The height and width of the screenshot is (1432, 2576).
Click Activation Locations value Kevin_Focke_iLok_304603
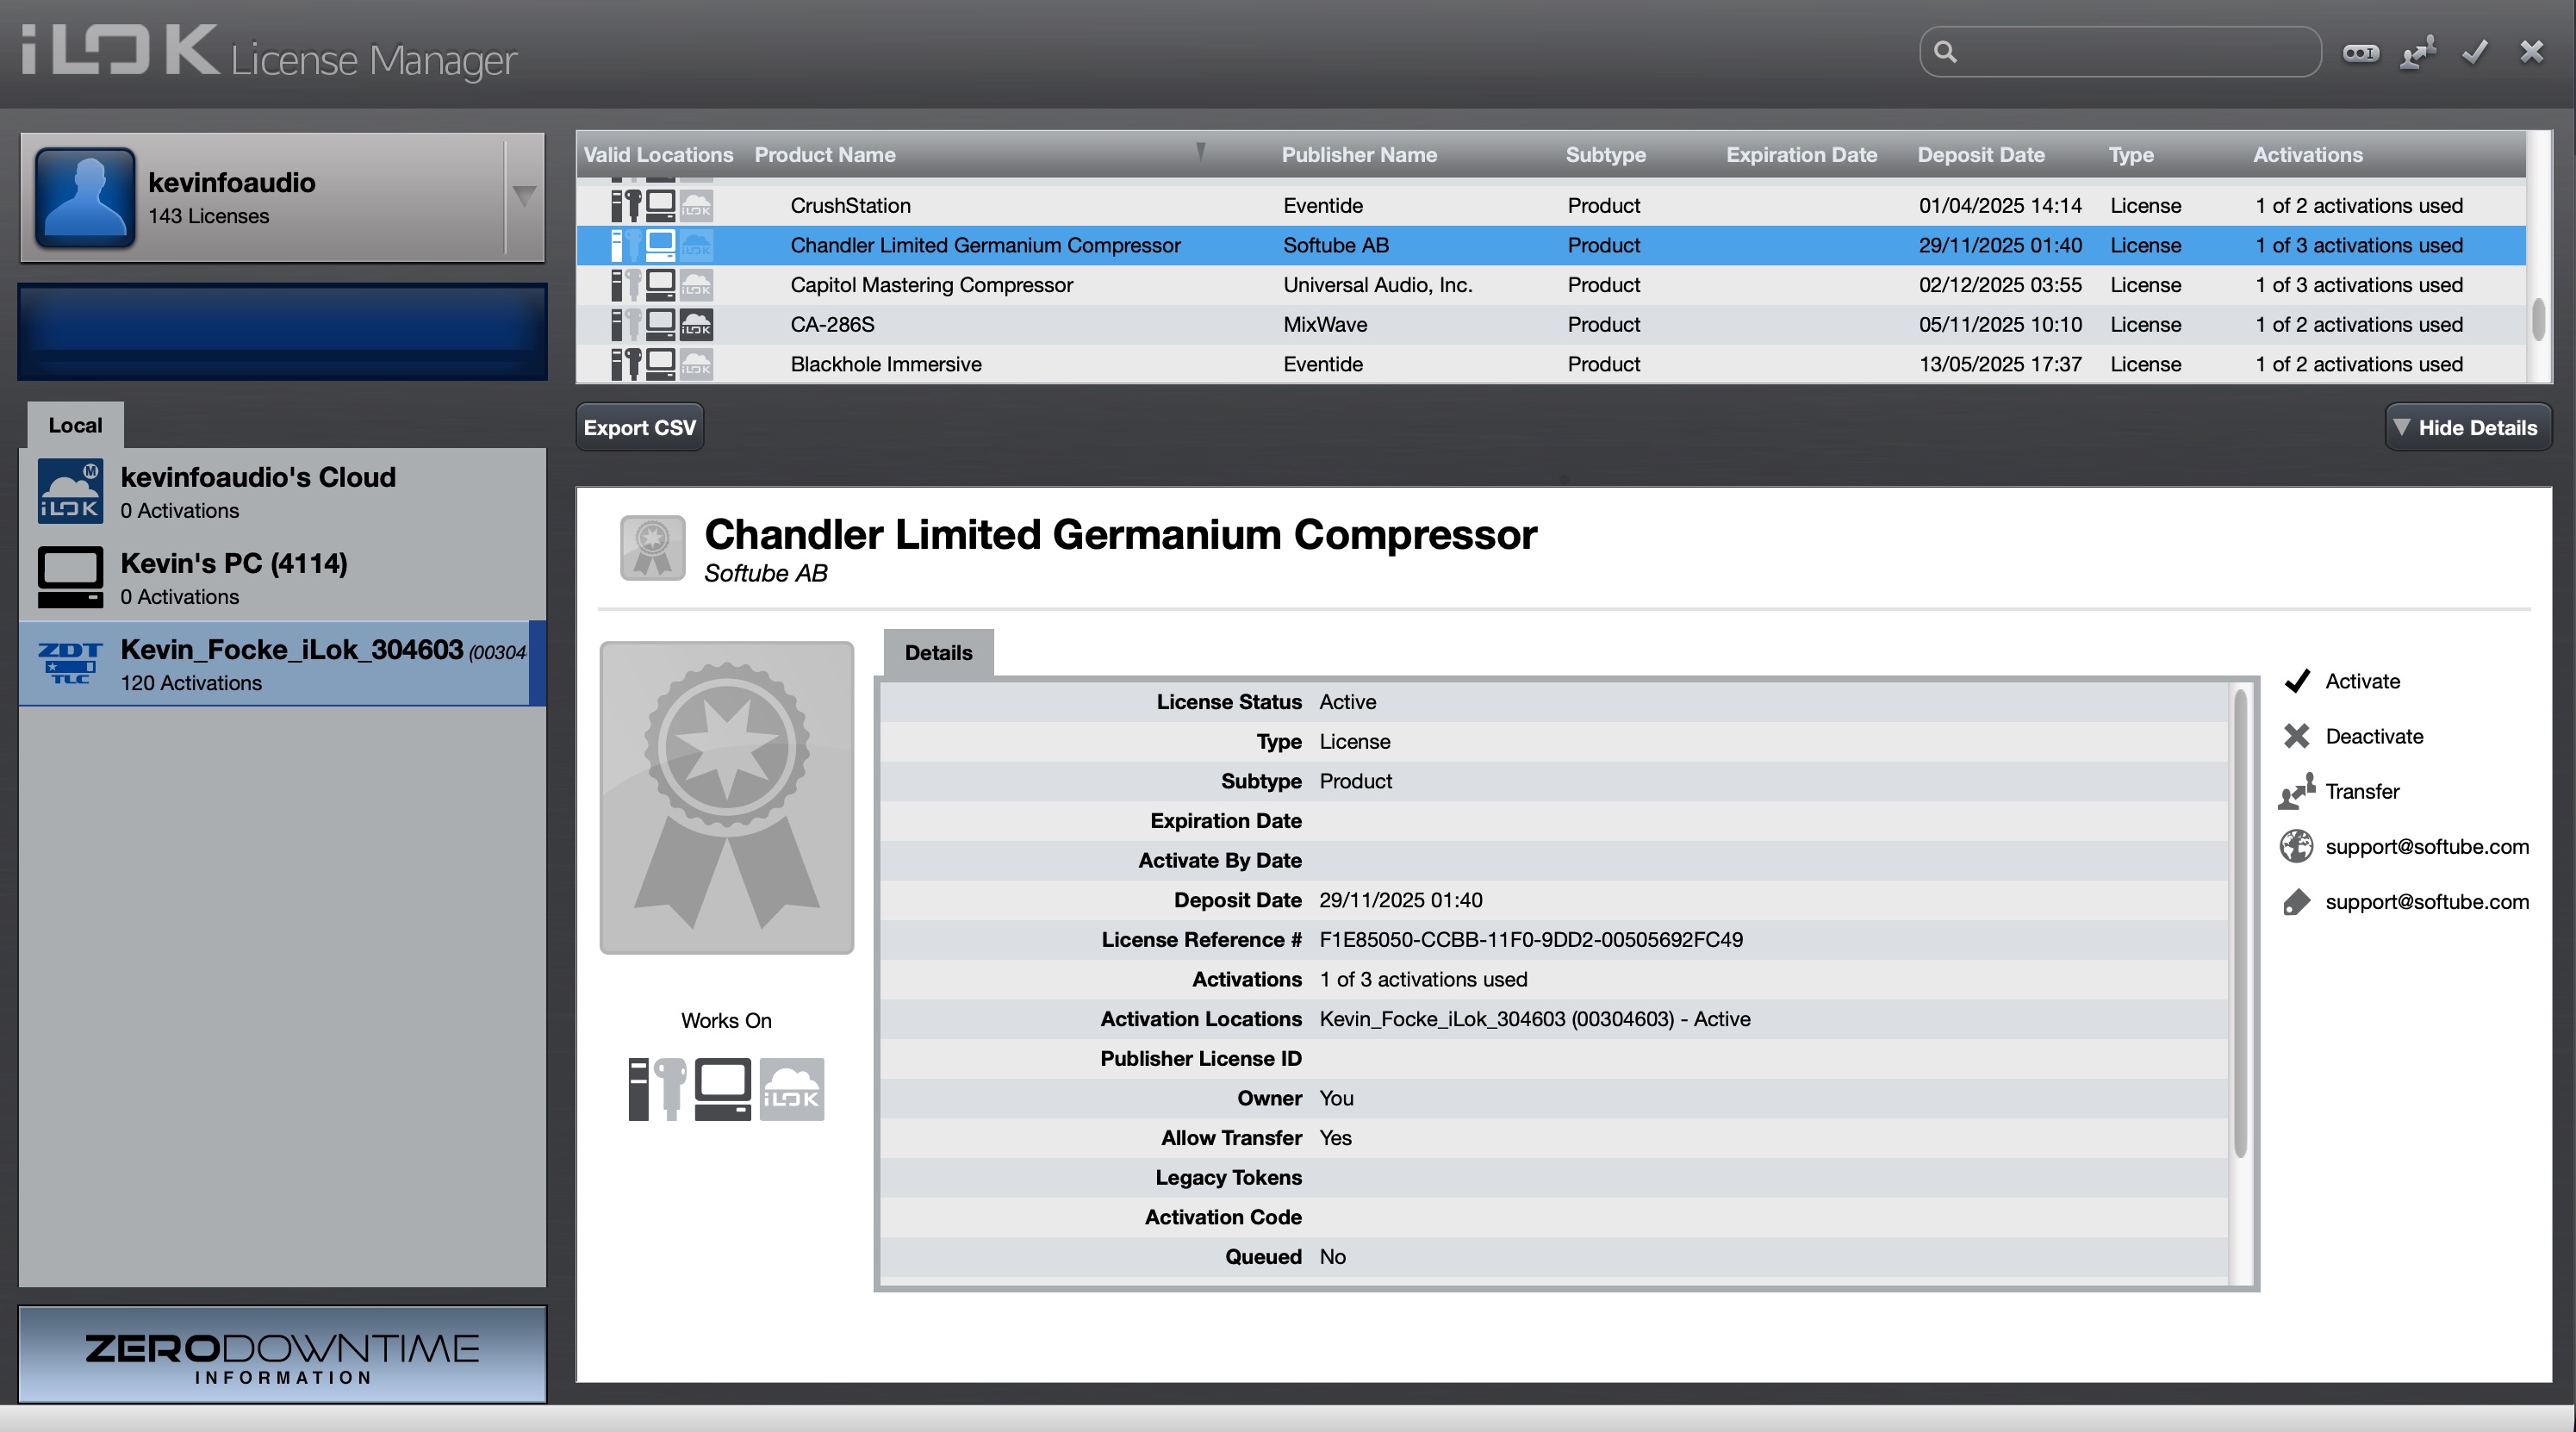pyautogui.click(x=1534, y=1019)
